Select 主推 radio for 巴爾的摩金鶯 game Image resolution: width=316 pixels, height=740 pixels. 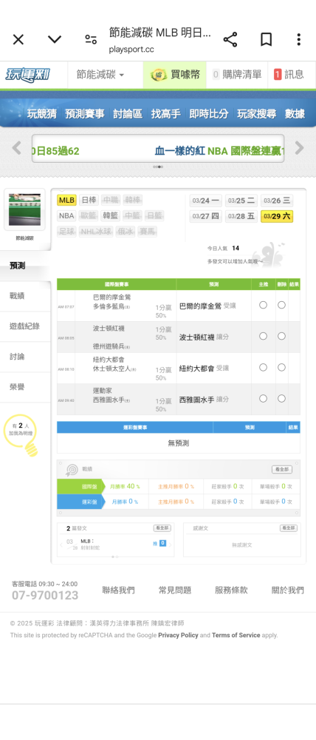[264, 305]
